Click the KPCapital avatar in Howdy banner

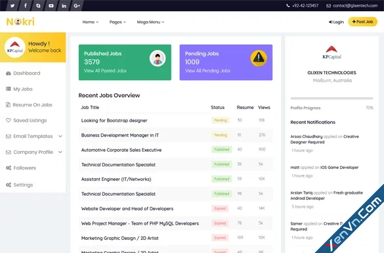(15, 47)
